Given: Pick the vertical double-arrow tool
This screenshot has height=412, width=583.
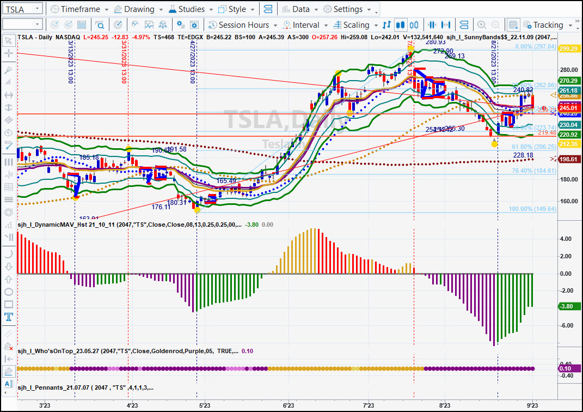Looking at the screenshot, I should click(8, 107).
